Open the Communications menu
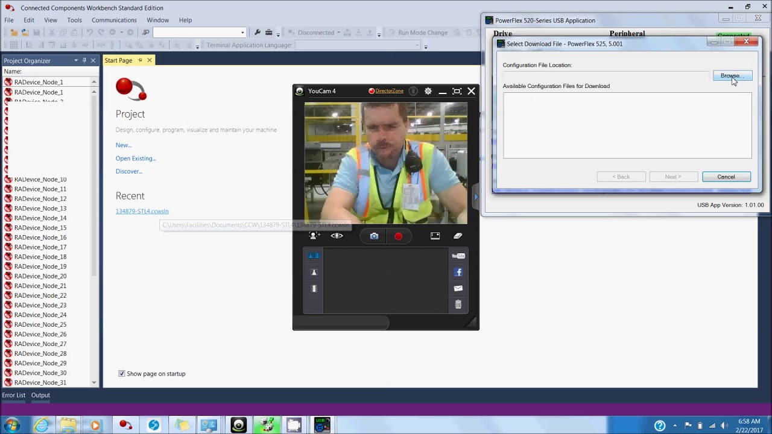The height and width of the screenshot is (434, 772). 114,20
